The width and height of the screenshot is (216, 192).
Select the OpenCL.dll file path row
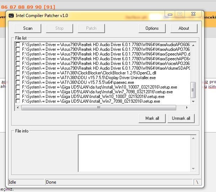[89, 73]
